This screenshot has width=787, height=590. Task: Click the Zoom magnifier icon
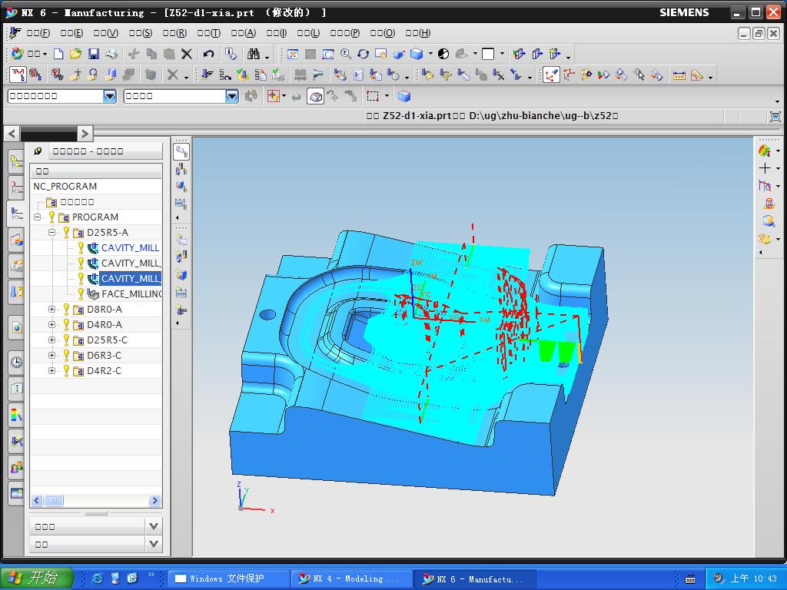345,54
